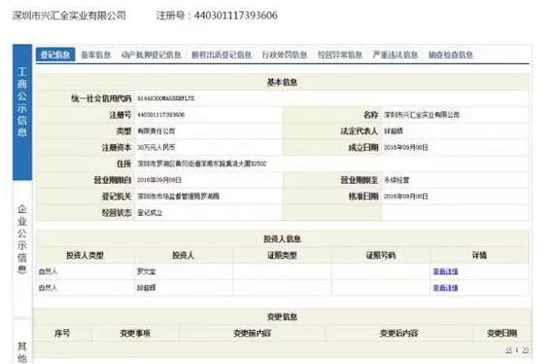Click the 变更事项 column header
Screen dimensions: 551x364
135,333
